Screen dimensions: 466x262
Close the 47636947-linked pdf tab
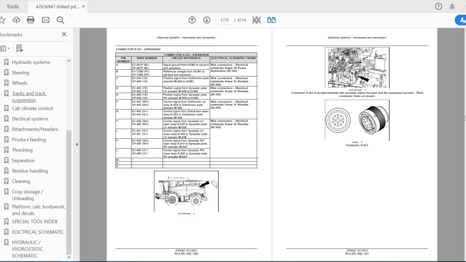[x=83, y=6]
